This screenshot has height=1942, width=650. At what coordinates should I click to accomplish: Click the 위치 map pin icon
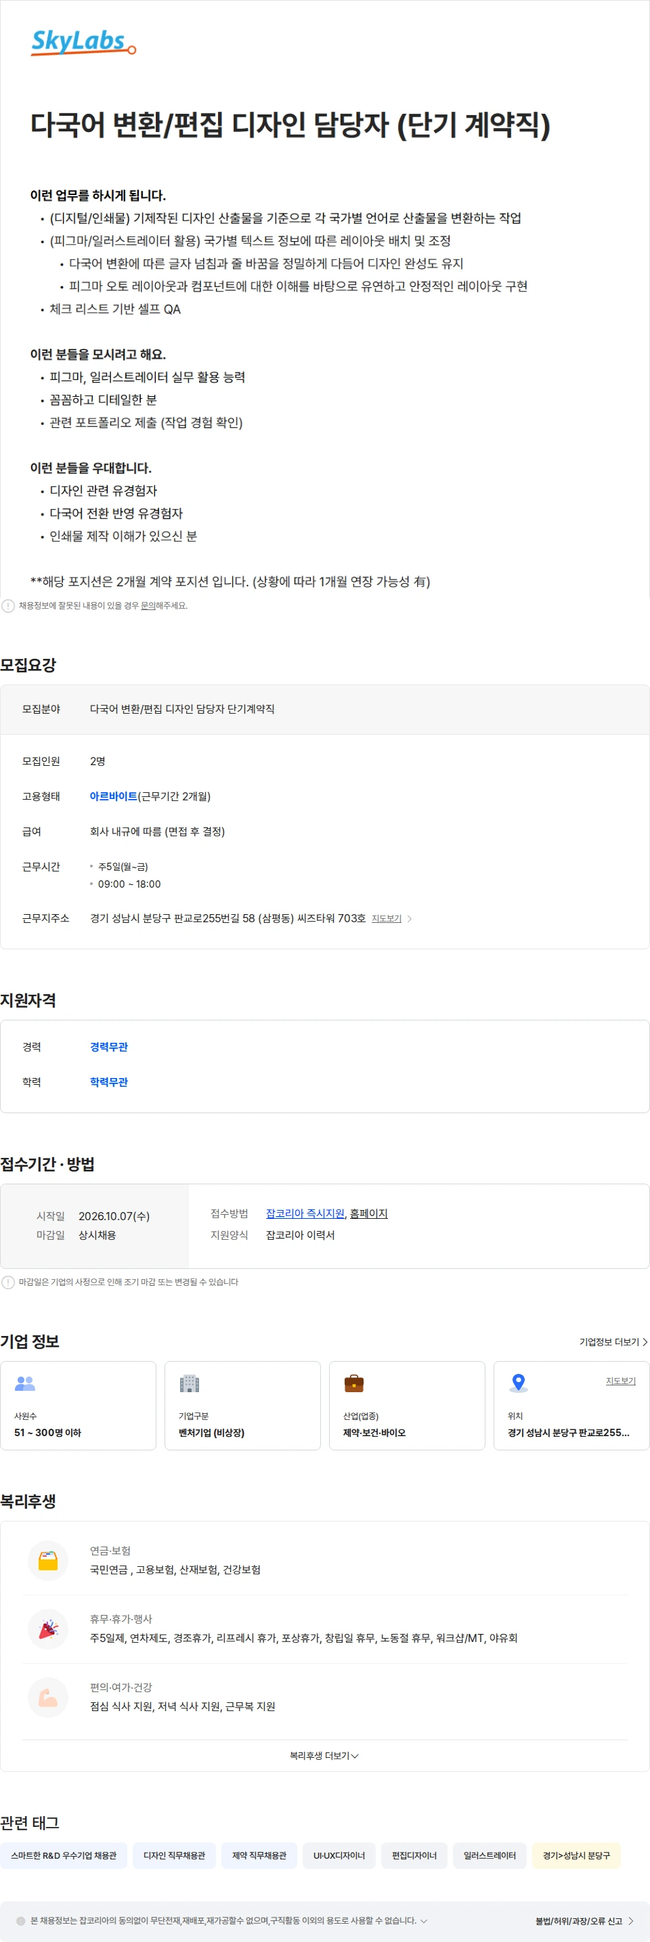(518, 1383)
